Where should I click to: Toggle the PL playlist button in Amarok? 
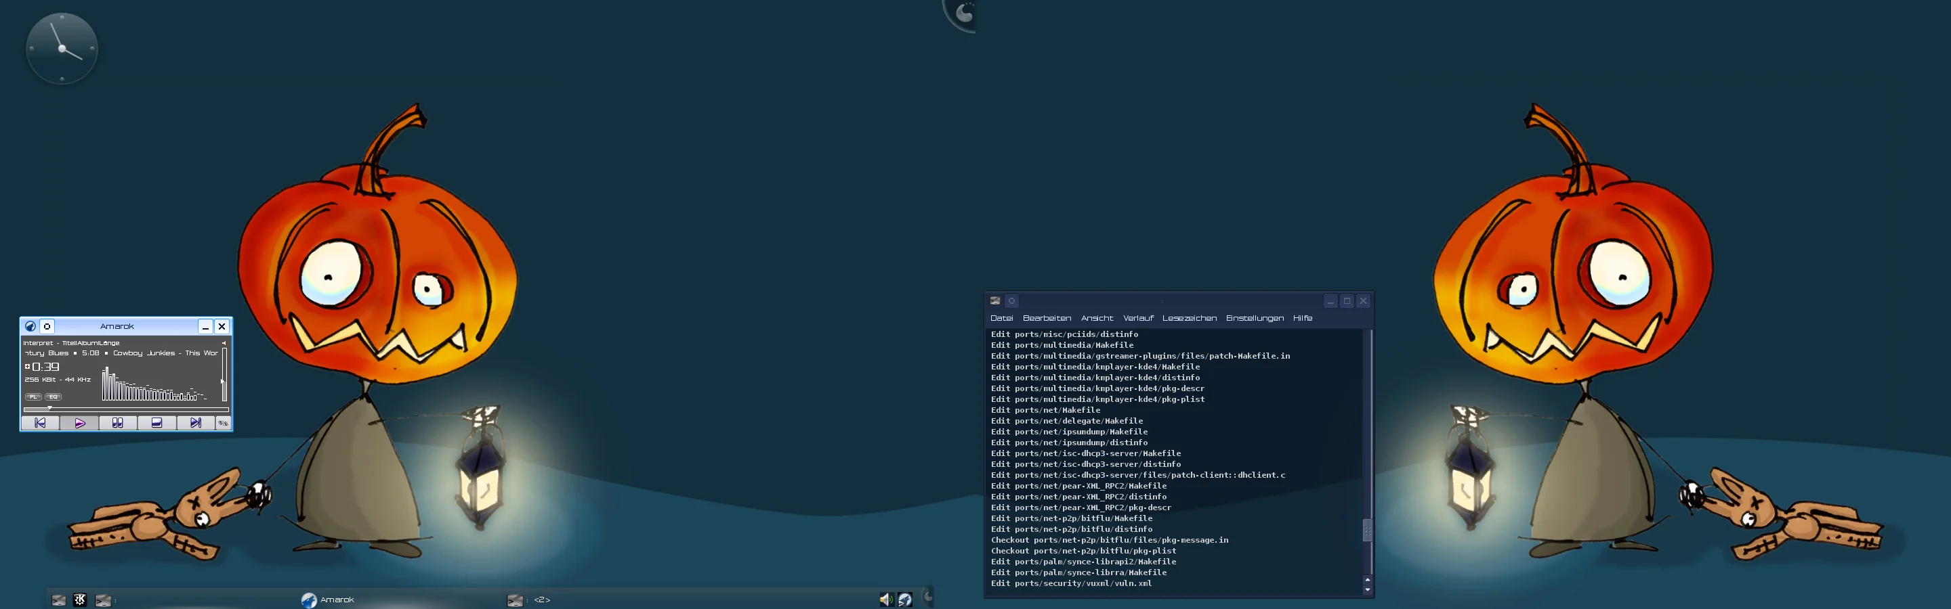click(33, 397)
